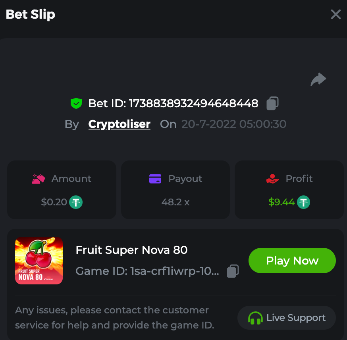
Task: Click the share arrow icon
Action: (x=318, y=79)
